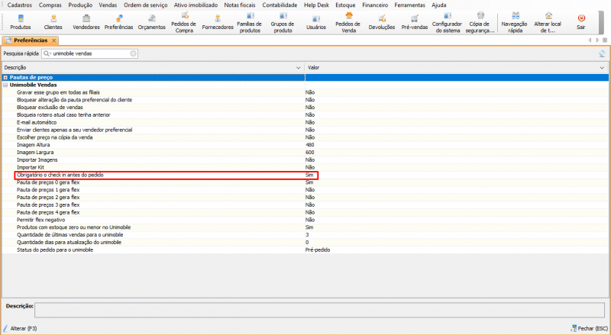Open the Compras menu
The image size is (611, 335).
[50, 5]
